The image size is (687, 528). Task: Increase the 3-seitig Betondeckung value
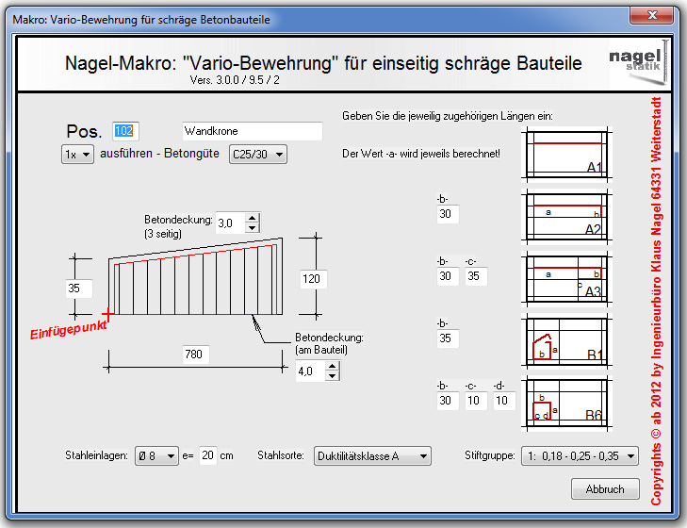point(252,218)
